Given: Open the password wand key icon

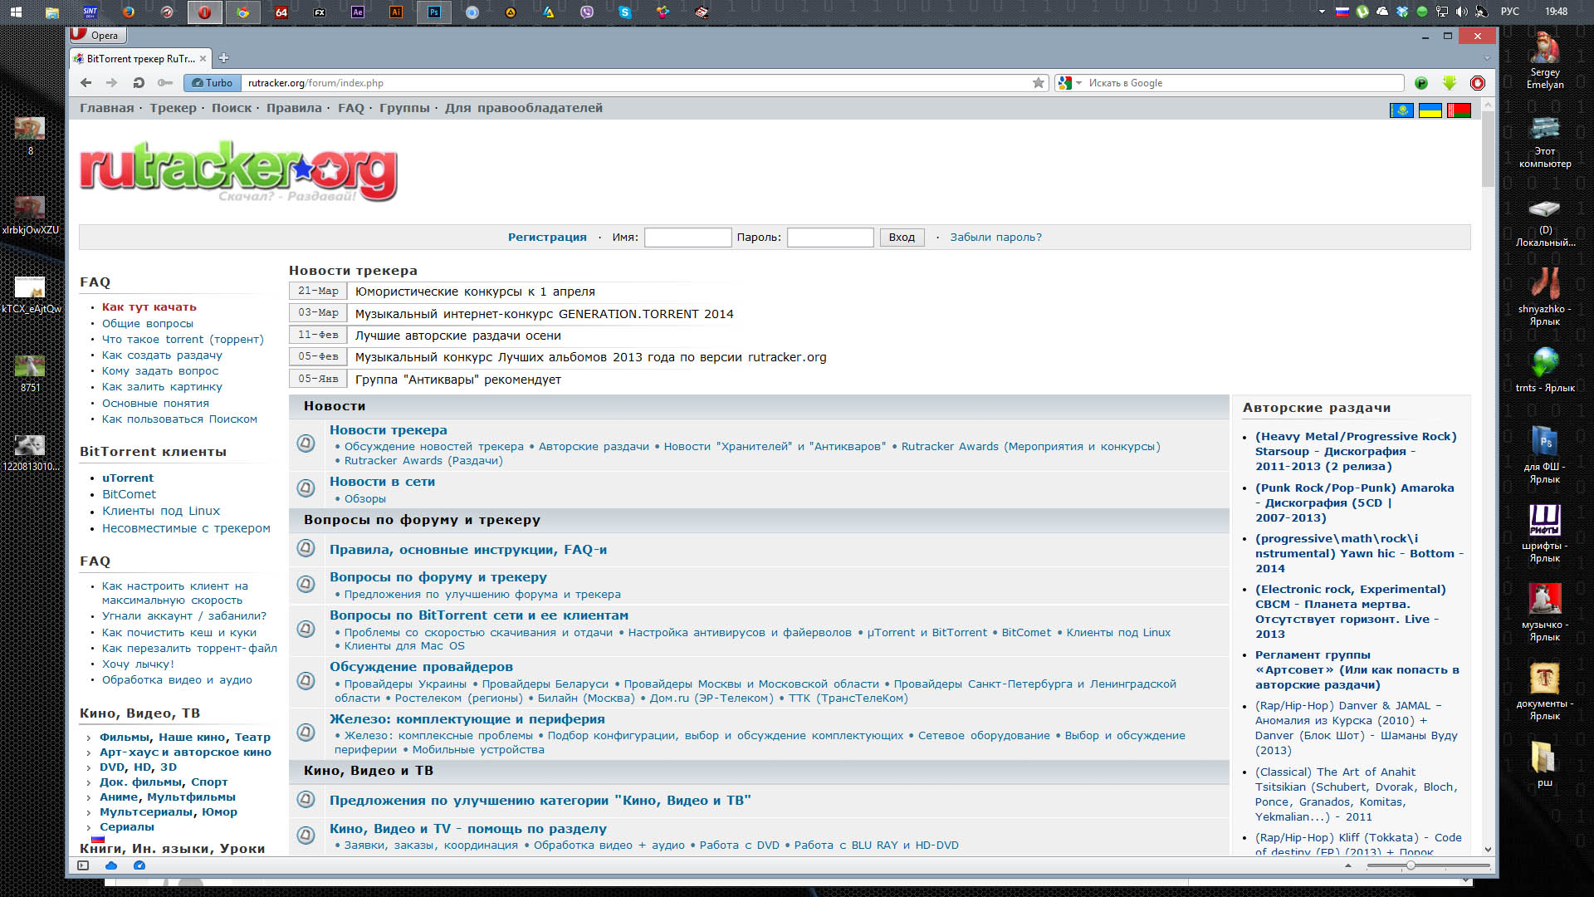Looking at the screenshot, I should tap(165, 83).
